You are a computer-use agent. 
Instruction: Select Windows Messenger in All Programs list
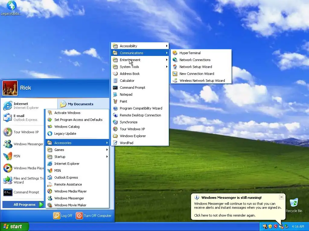coord(77,198)
